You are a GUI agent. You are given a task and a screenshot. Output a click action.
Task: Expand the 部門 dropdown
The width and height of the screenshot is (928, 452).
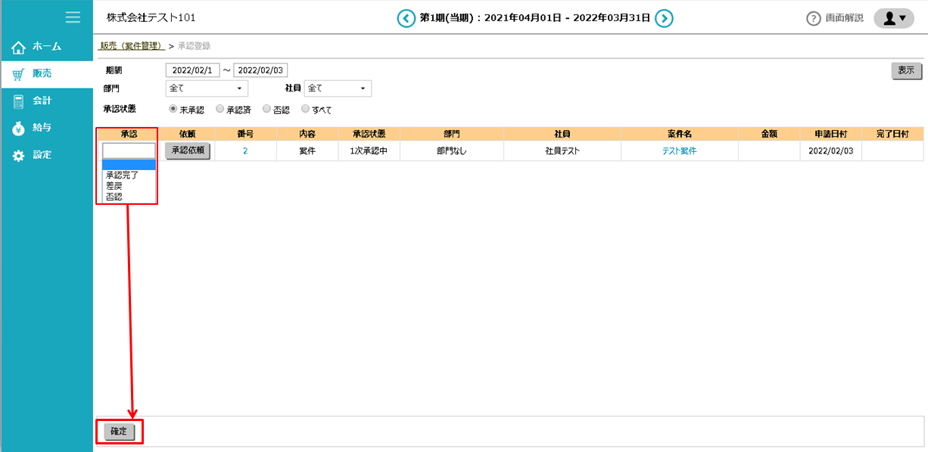(207, 88)
